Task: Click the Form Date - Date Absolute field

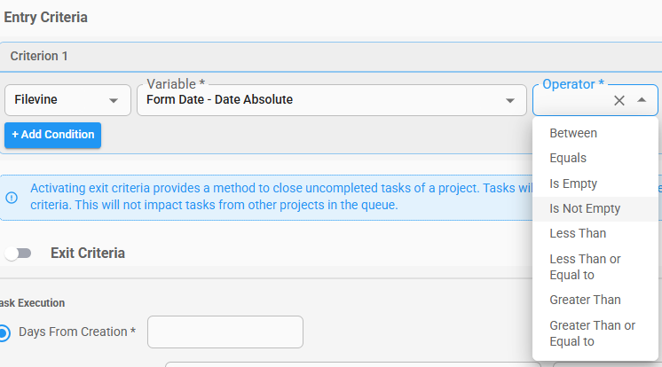Action: [x=331, y=100]
